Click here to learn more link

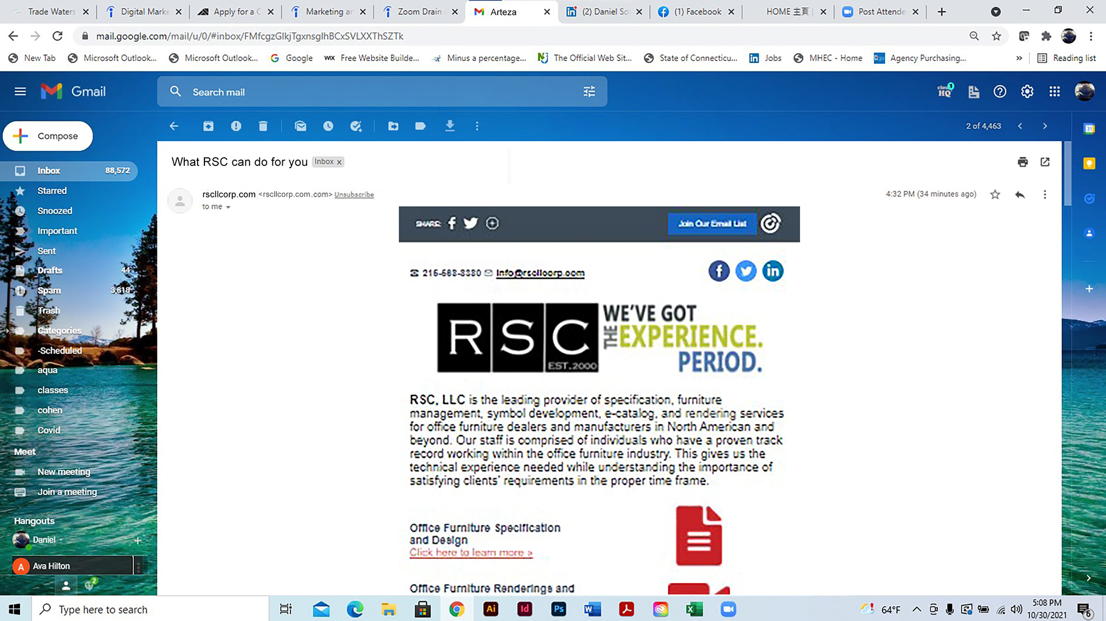pyautogui.click(x=471, y=552)
